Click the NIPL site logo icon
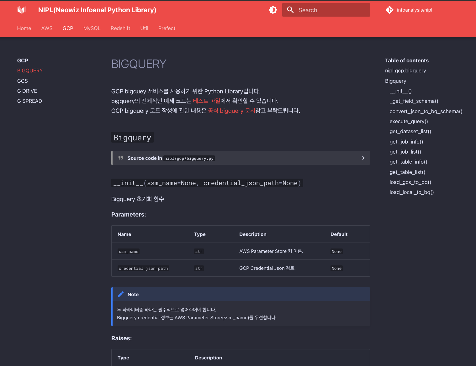The width and height of the screenshot is (476, 366). pyautogui.click(x=22, y=10)
